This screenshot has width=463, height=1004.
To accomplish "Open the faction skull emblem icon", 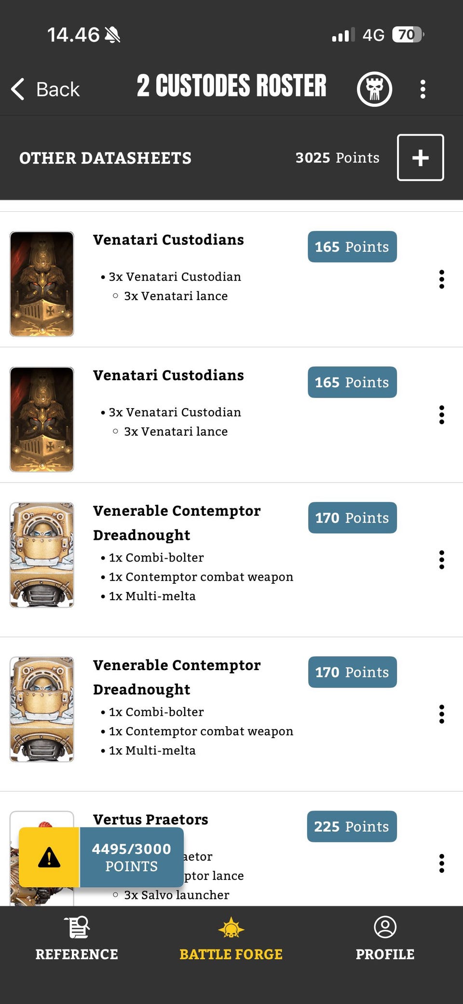I will (x=374, y=89).
